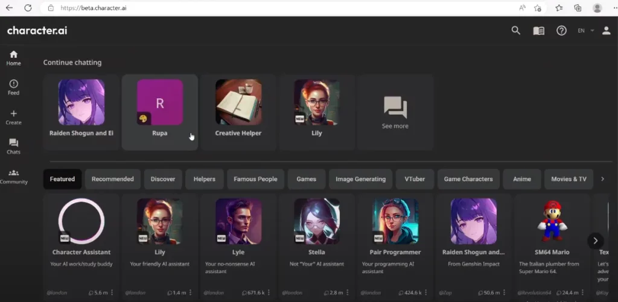The width and height of the screenshot is (618, 302).
Task: Open browser collections icon
Action: [578, 8]
